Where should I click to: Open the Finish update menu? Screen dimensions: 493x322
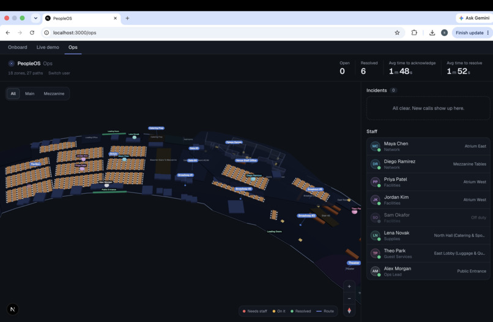click(487, 32)
